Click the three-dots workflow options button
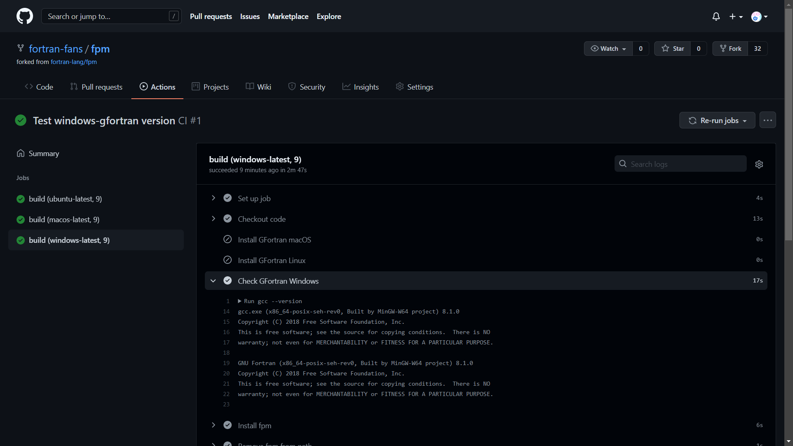The width and height of the screenshot is (793, 446). coord(768,120)
